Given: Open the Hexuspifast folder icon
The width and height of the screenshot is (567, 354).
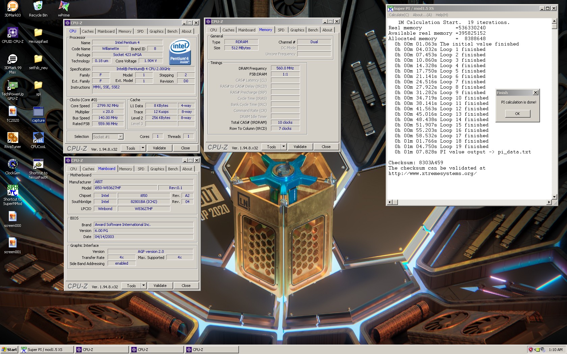Looking at the screenshot, I should [x=38, y=35].
